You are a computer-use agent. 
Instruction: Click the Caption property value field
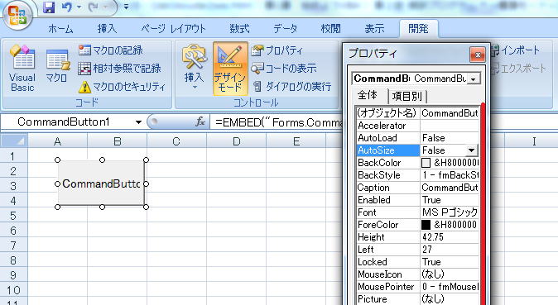[x=450, y=188]
